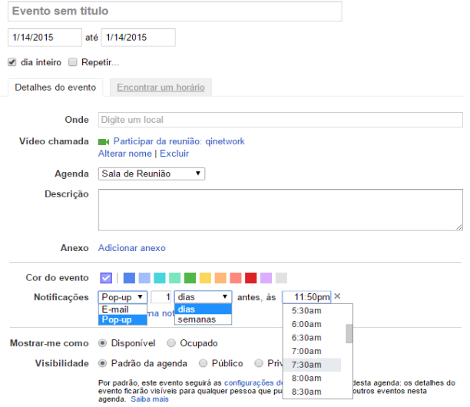Remove notification with the X icon

pyautogui.click(x=337, y=296)
